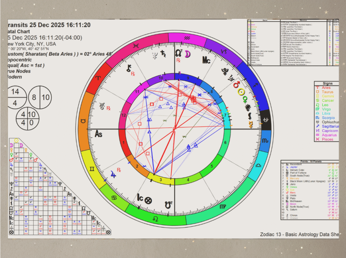
Task: Click house number 10 on the inner ring
Action: coord(162,79)
